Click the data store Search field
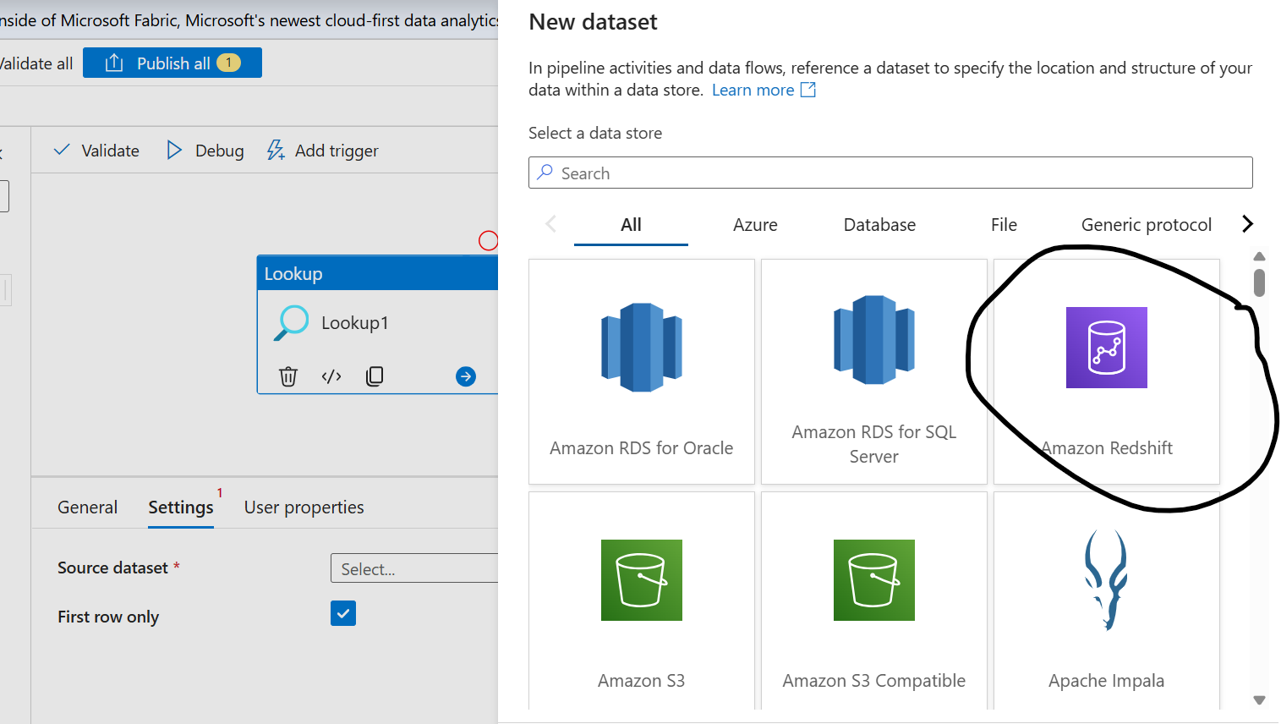The height and width of the screenshot is (724, 1281). click(x=890, y=173)
